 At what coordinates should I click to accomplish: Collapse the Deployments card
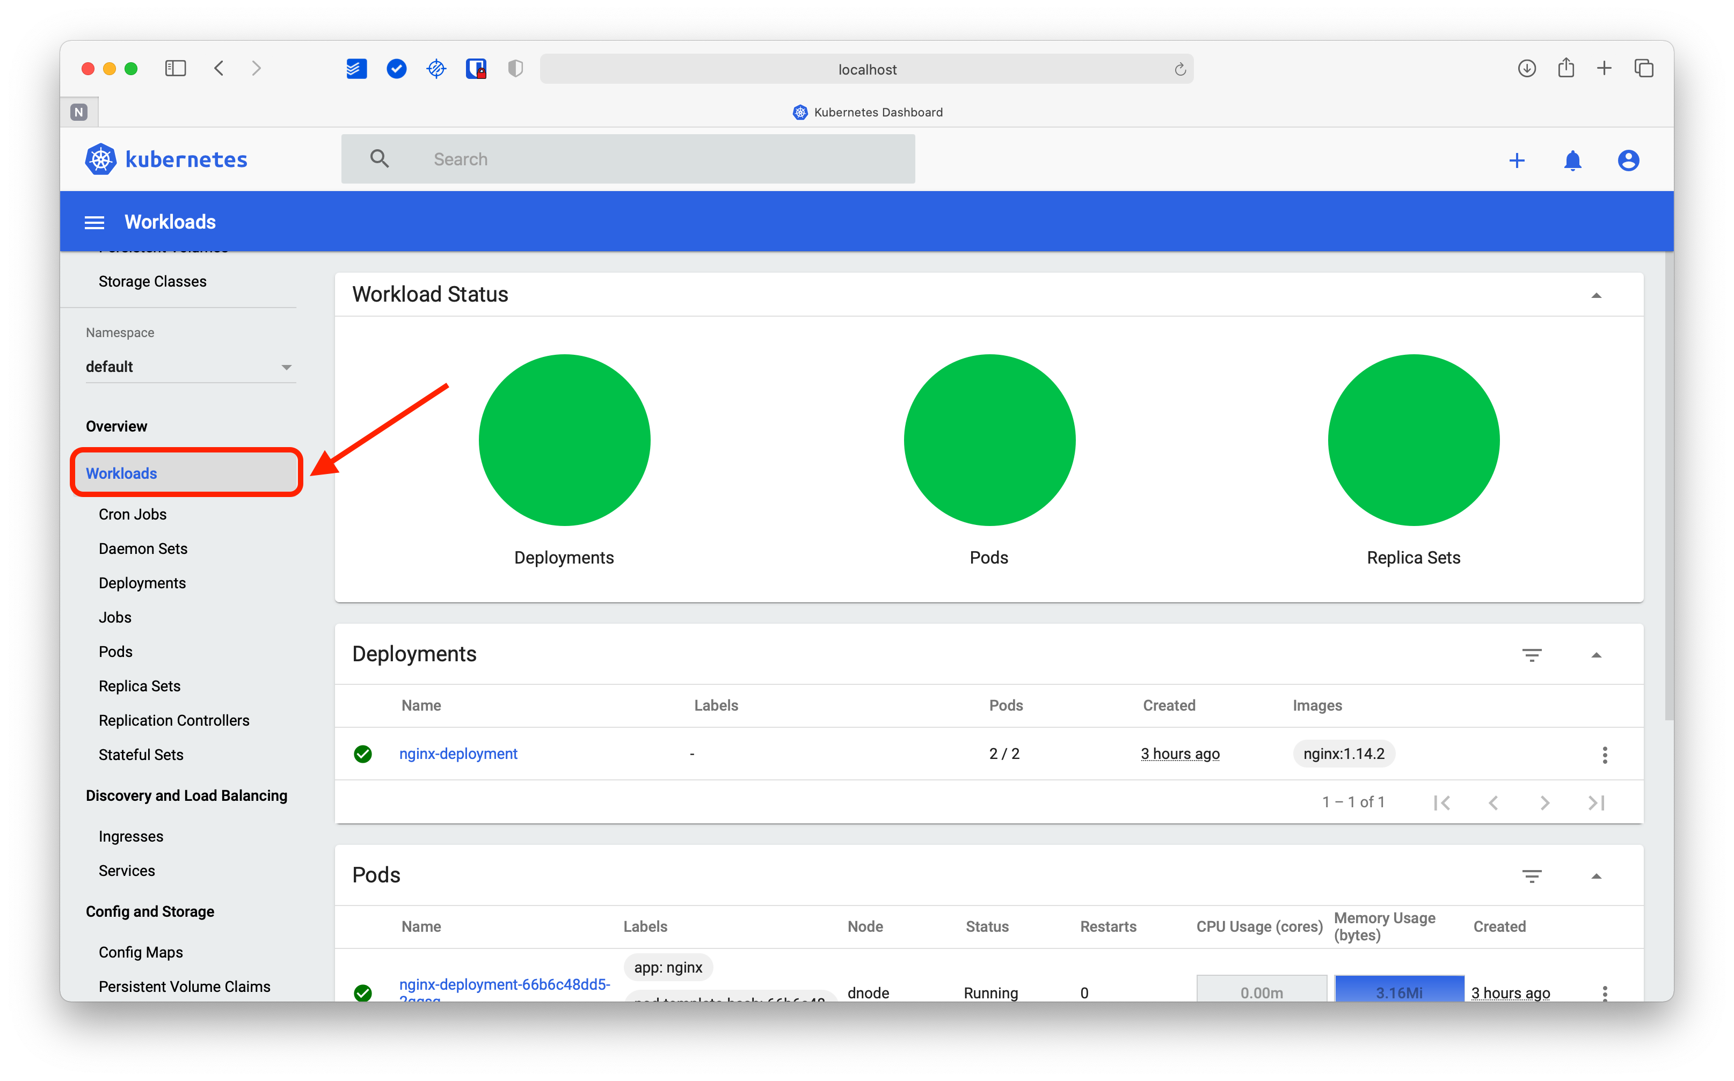point(1596,655)
